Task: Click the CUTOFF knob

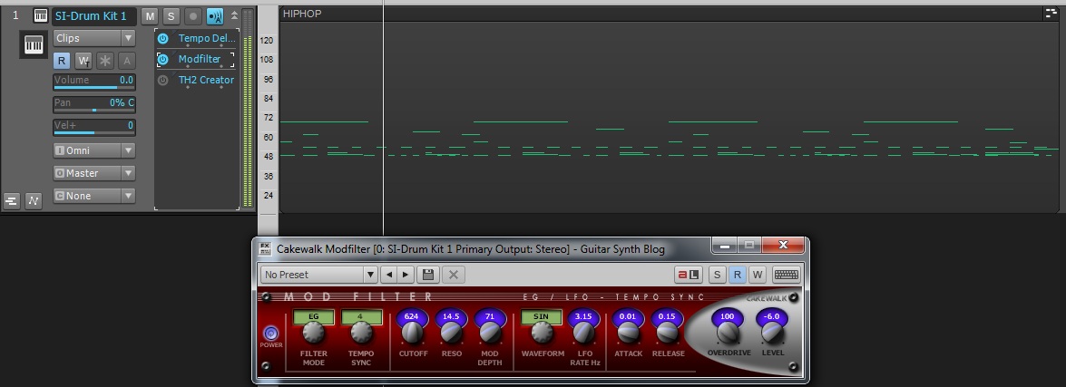Action: [x=411, y=333]
